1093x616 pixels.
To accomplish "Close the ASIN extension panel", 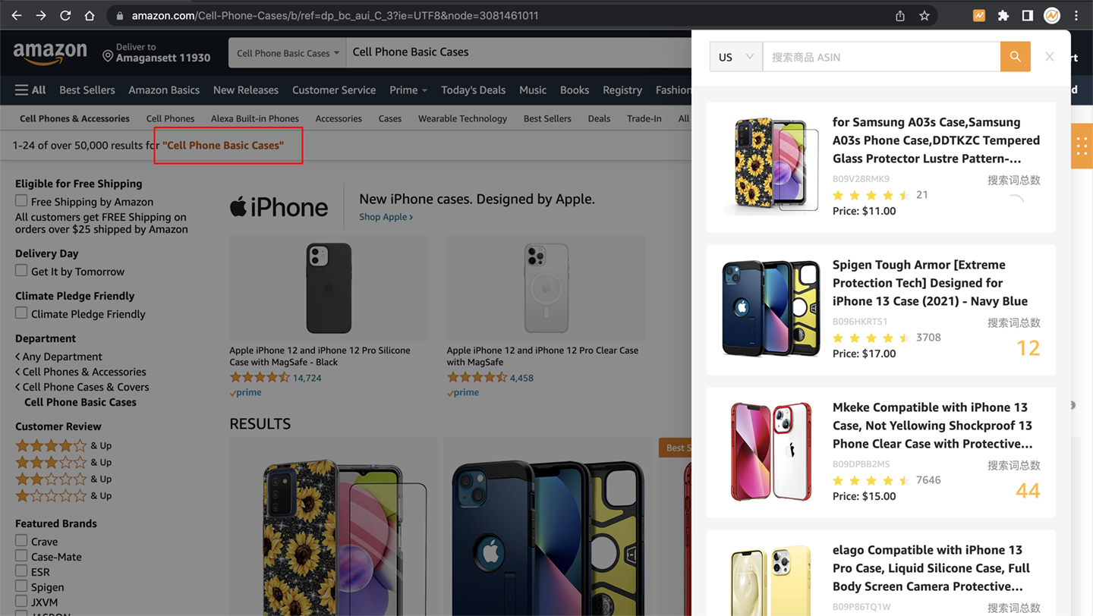I will 1049,57.
